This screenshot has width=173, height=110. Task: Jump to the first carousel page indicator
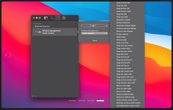(73, 101)
